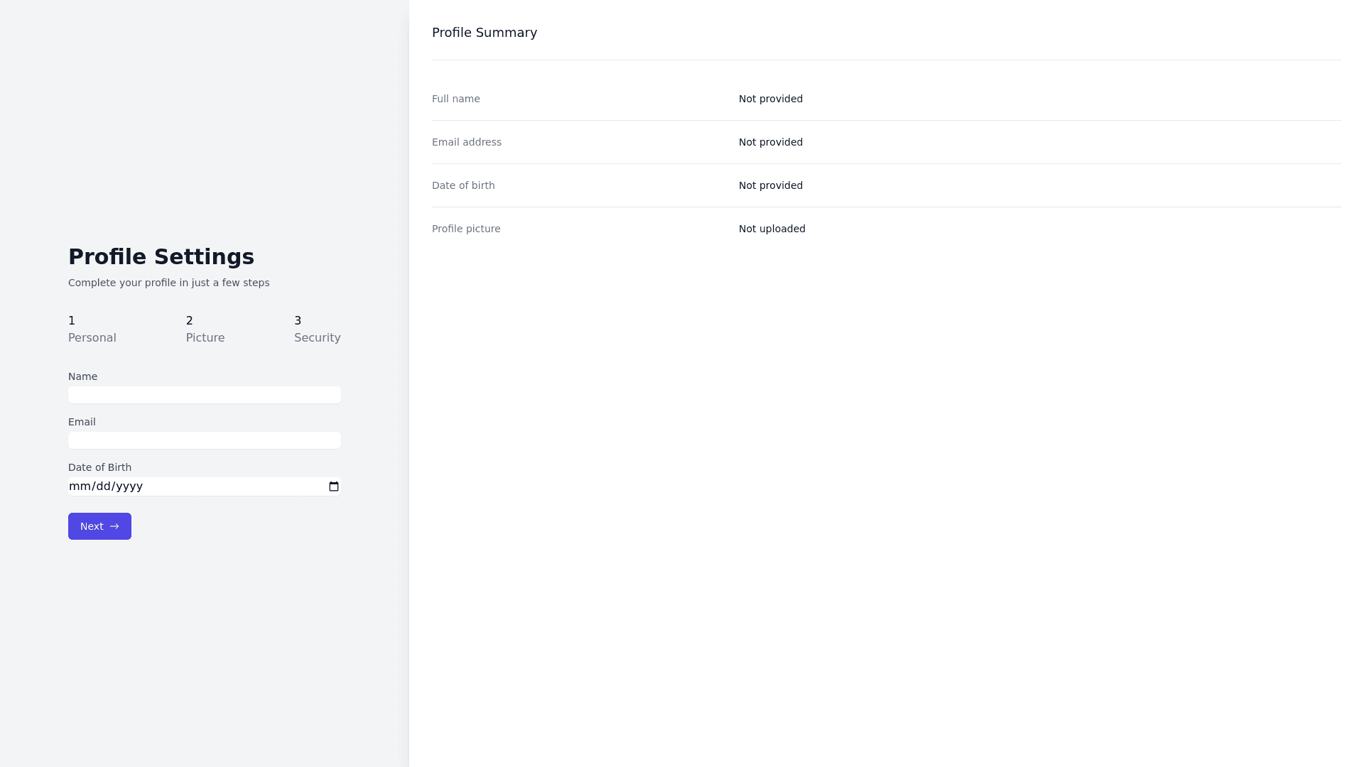
Task: Jump to step 3 Security
Action: point(317,330)
